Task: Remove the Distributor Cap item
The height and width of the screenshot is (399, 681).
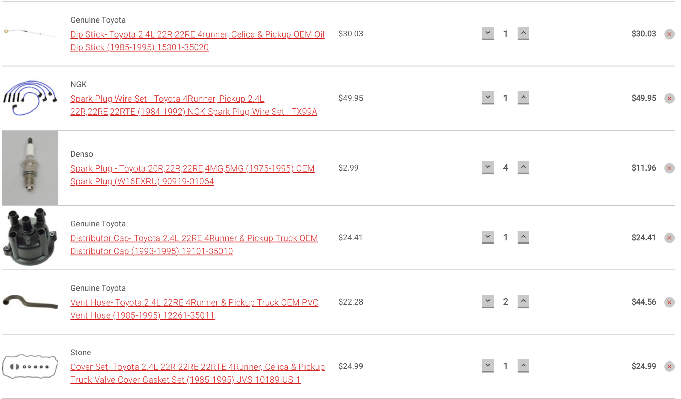Action: tap(669, 238)
